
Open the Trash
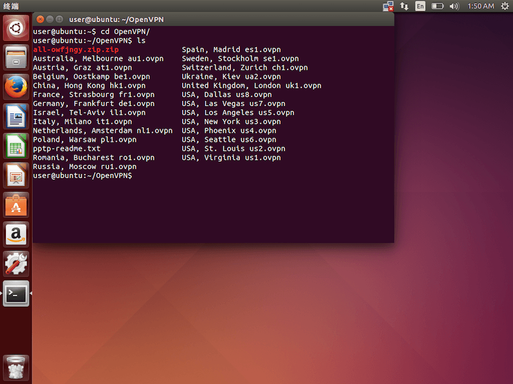16,367
